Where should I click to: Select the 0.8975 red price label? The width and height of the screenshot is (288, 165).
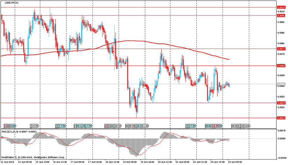[281, 49]
